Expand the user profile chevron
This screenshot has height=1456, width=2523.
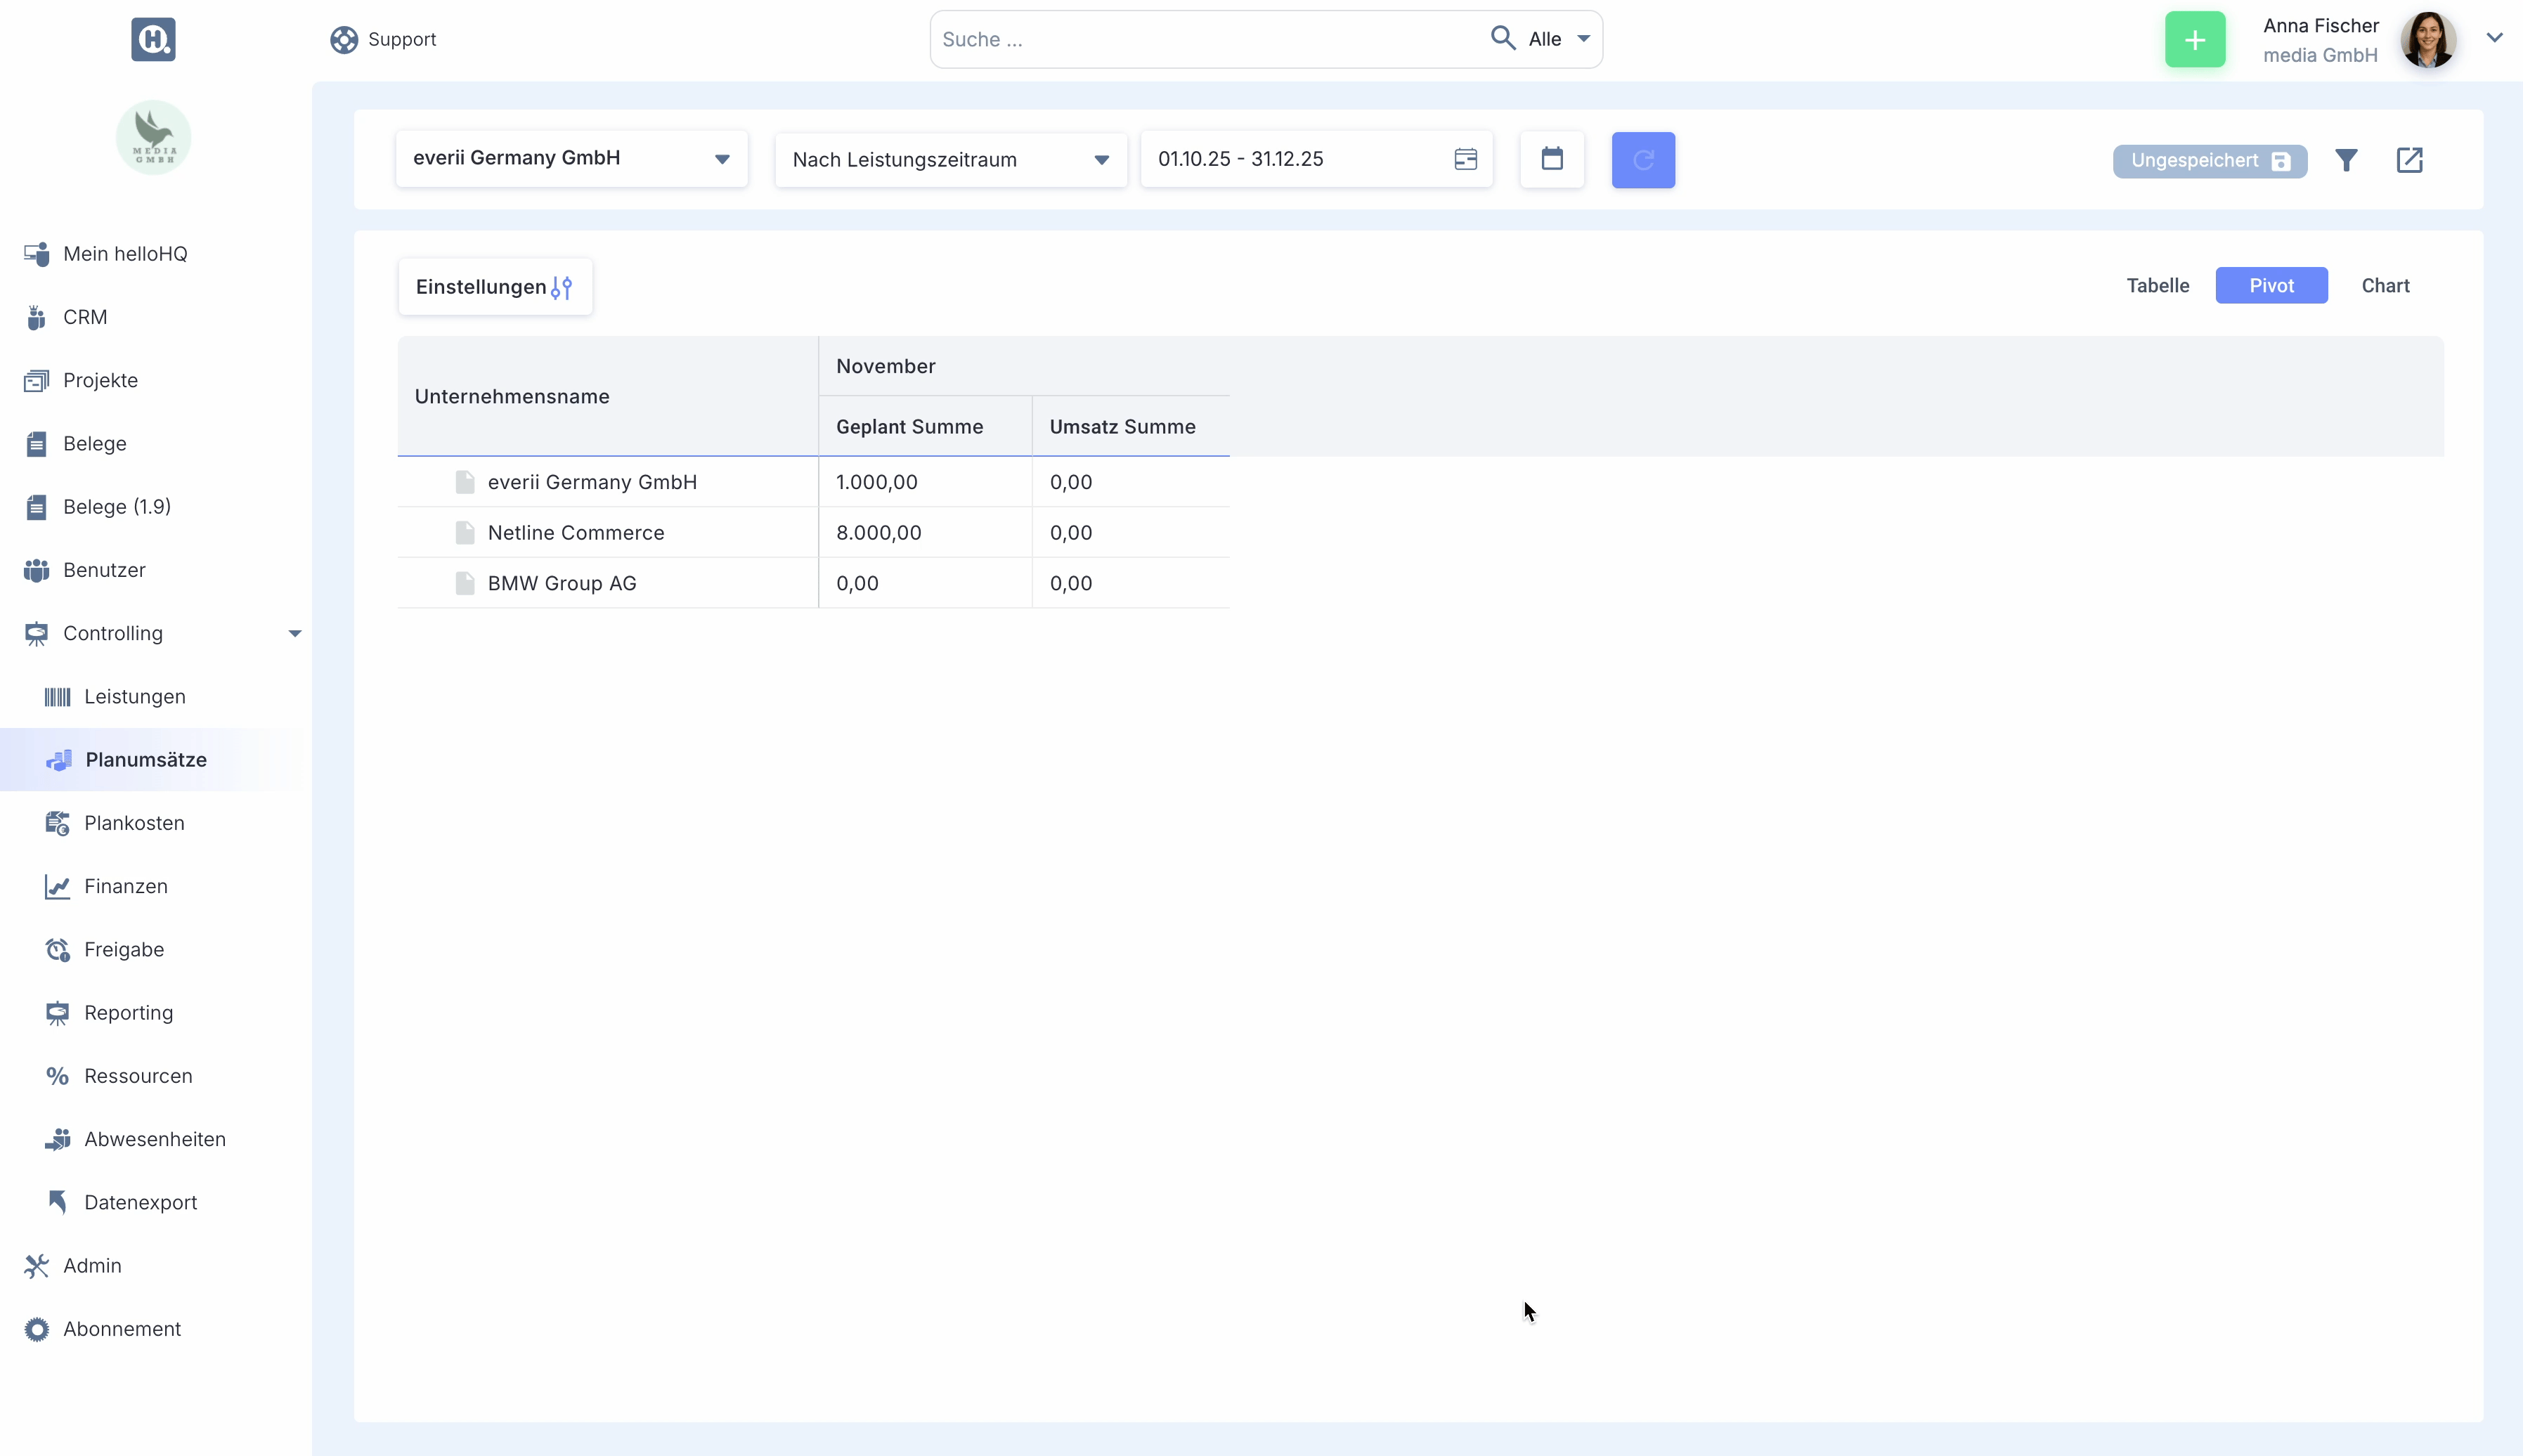tap(2494, 38)
